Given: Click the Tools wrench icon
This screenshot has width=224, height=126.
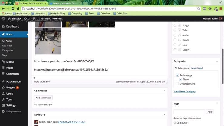Looking at the screenshot, I should pos(3,99).
